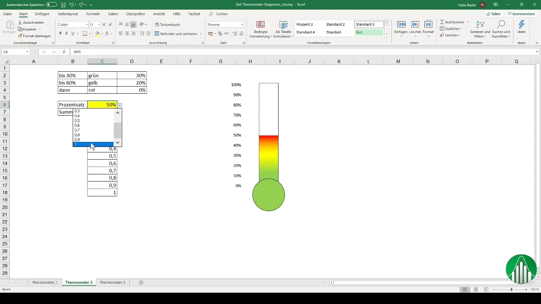
Task: Increase font size with larger A icon
Action: click(104, 25)
